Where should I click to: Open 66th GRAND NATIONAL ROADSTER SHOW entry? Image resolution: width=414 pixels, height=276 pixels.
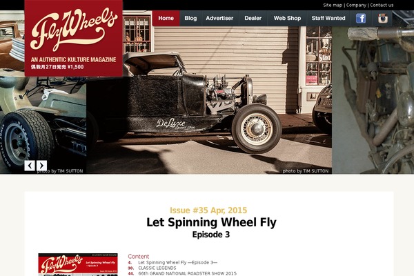click(188, 273)
